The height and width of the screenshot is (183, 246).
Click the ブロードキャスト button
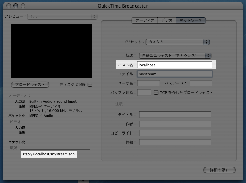coord(30,85)
